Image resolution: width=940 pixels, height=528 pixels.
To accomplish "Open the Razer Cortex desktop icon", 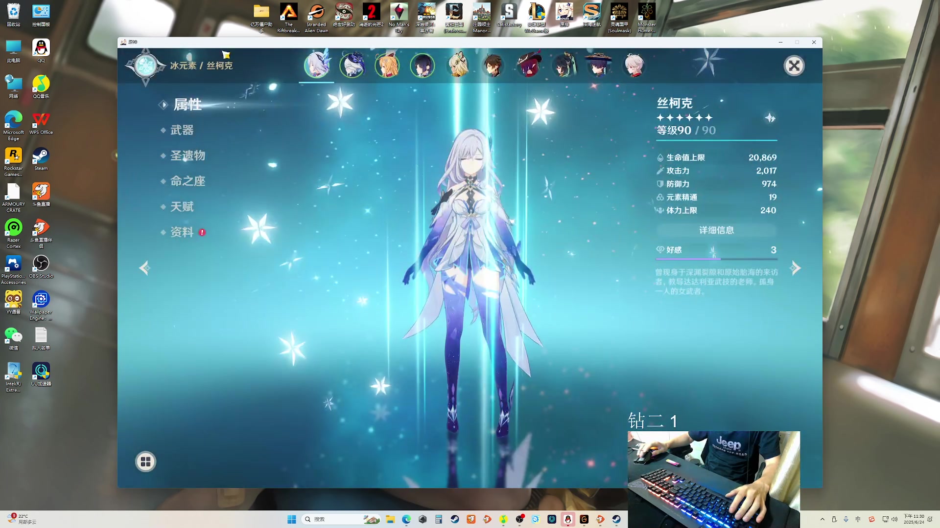I will [x=14, y=234].
